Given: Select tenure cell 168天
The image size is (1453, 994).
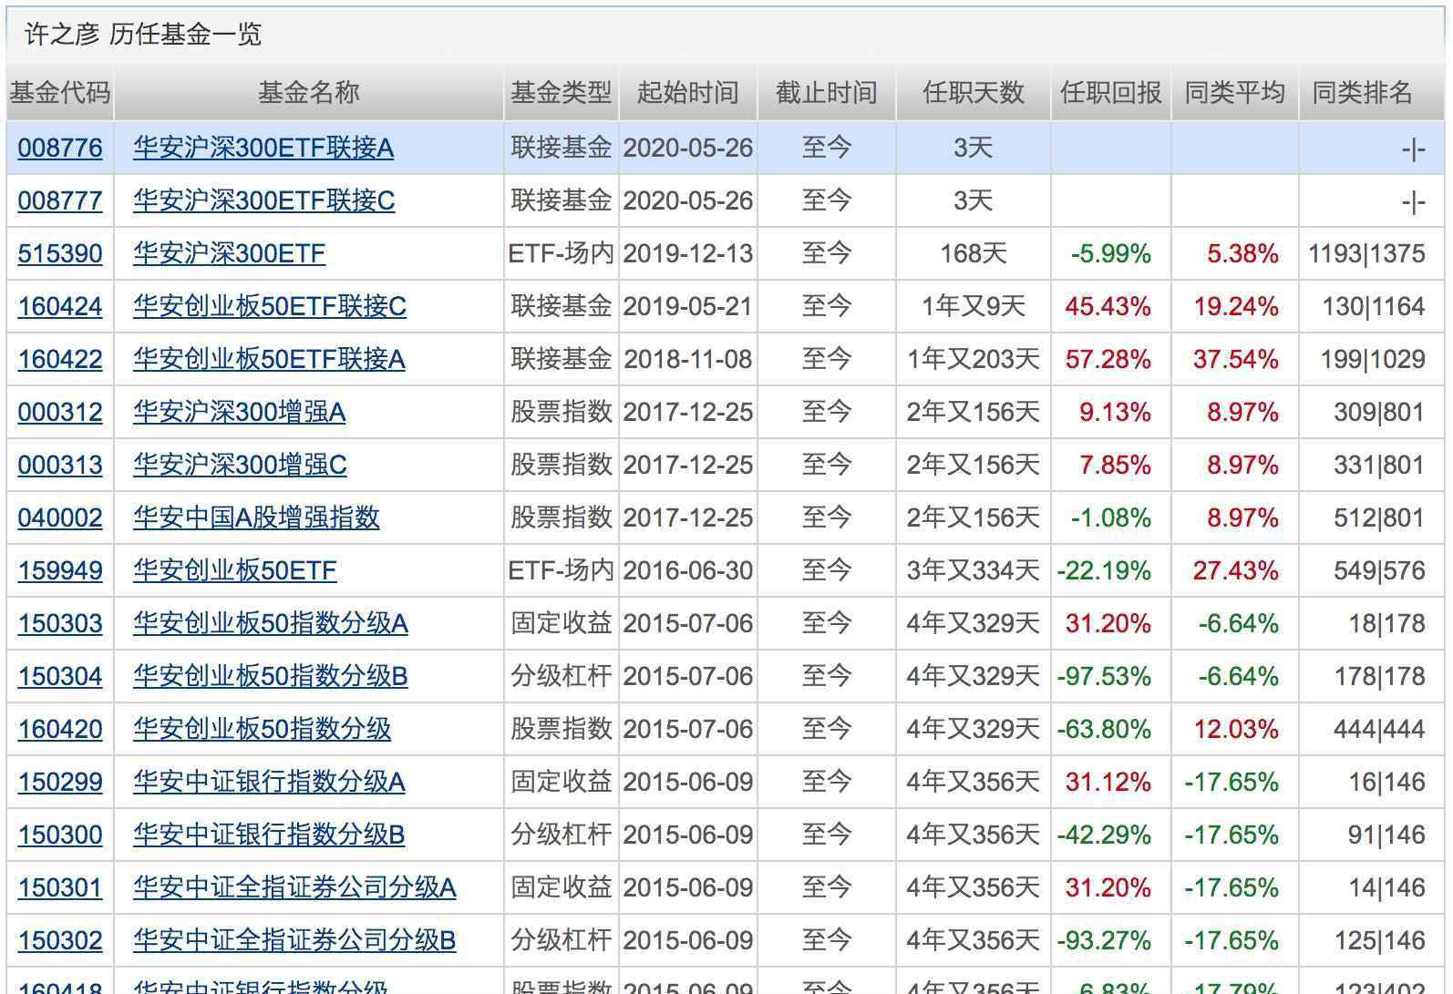Looking at the screenshot, I should (974, 253).
